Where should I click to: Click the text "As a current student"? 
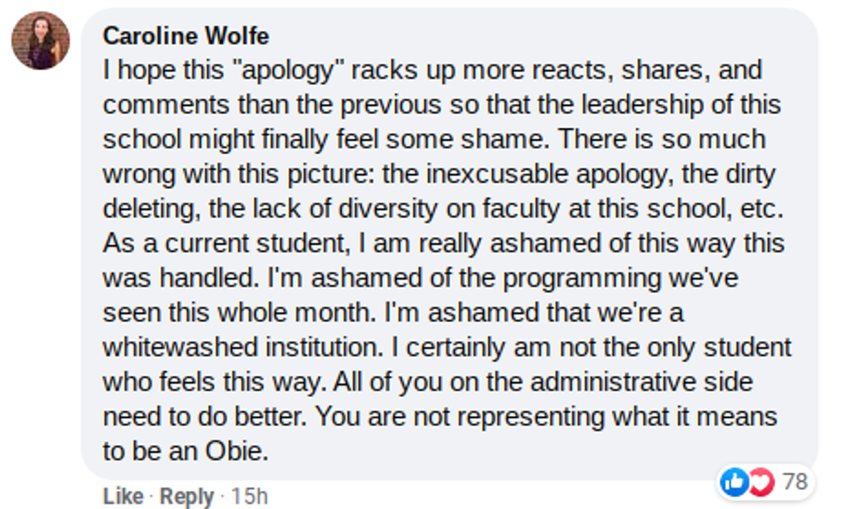[217, 243]
